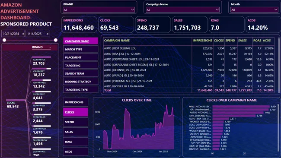The width and height of the screenshot is (281, 158).
Task: Remove the BRAND level with its x icon
Action: click(50, 48)
